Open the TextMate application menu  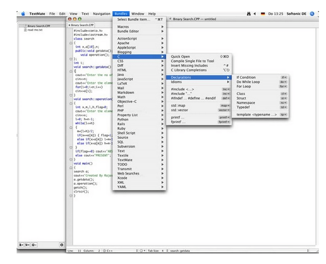click(x=37, y=14)
